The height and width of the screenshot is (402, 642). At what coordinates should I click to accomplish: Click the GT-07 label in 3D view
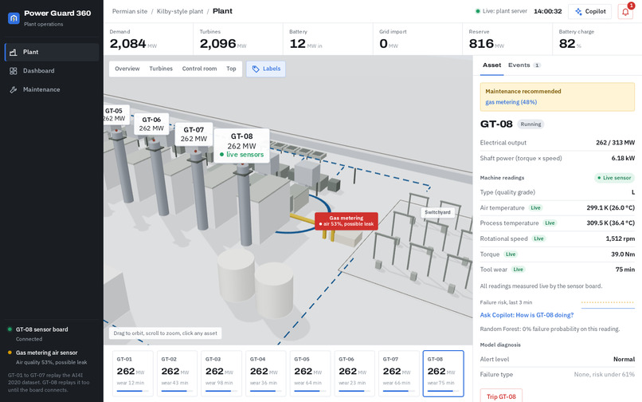[194, 134]
